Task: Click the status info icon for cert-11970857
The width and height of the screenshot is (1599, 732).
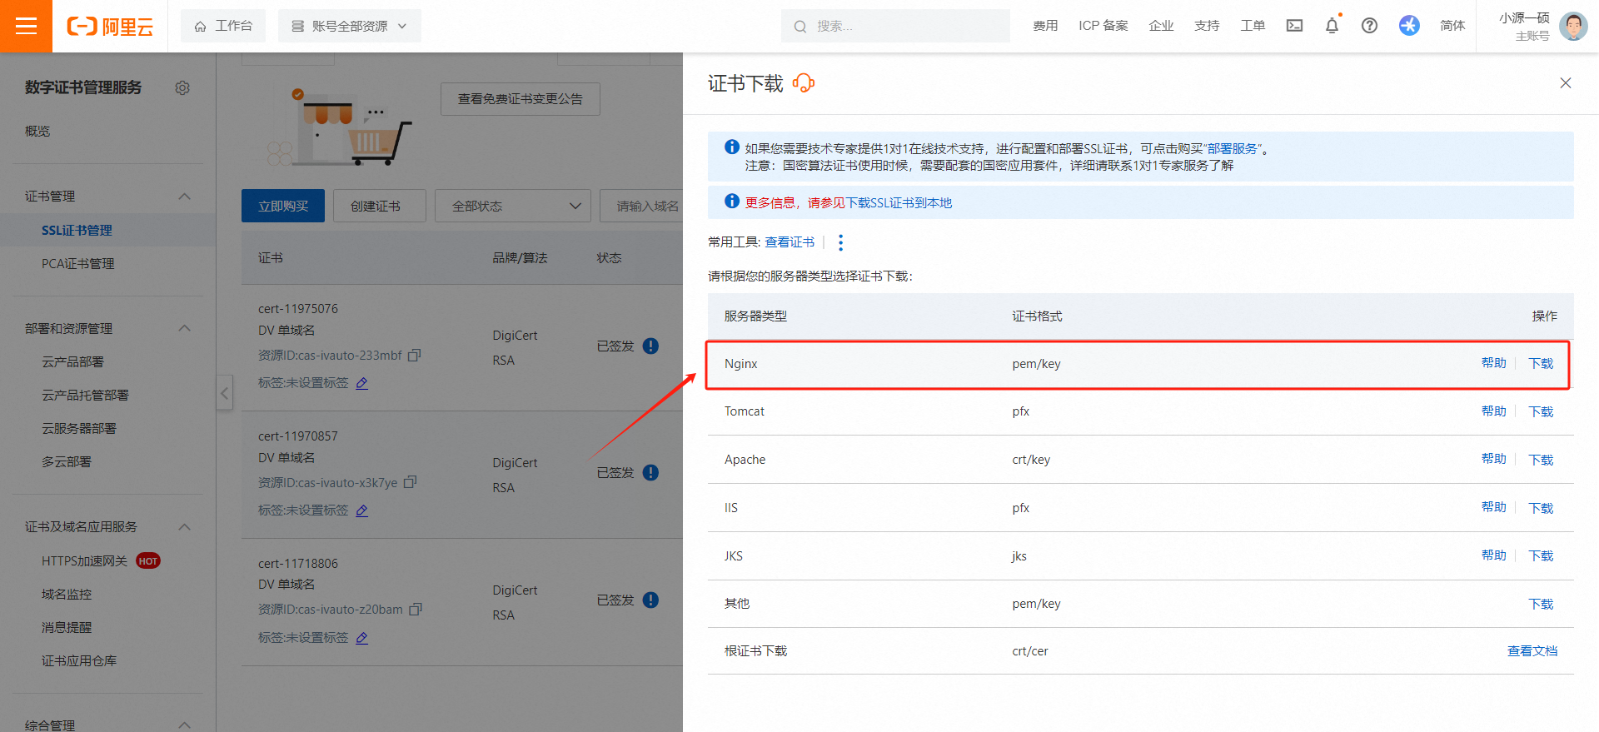Action: (651, 472)
